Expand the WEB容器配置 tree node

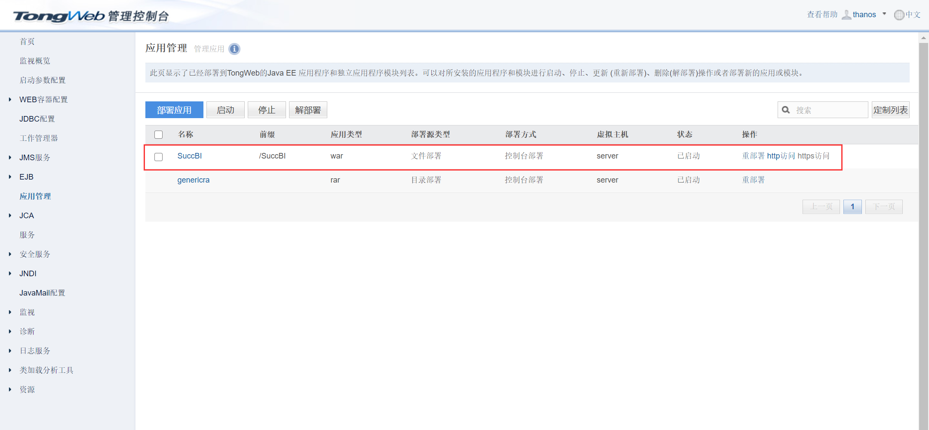(10, 100)
